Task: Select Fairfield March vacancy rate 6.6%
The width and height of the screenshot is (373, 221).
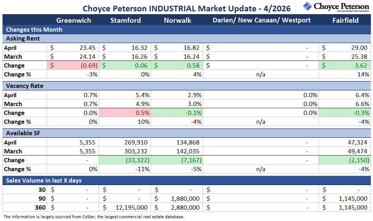Action: 345,104
